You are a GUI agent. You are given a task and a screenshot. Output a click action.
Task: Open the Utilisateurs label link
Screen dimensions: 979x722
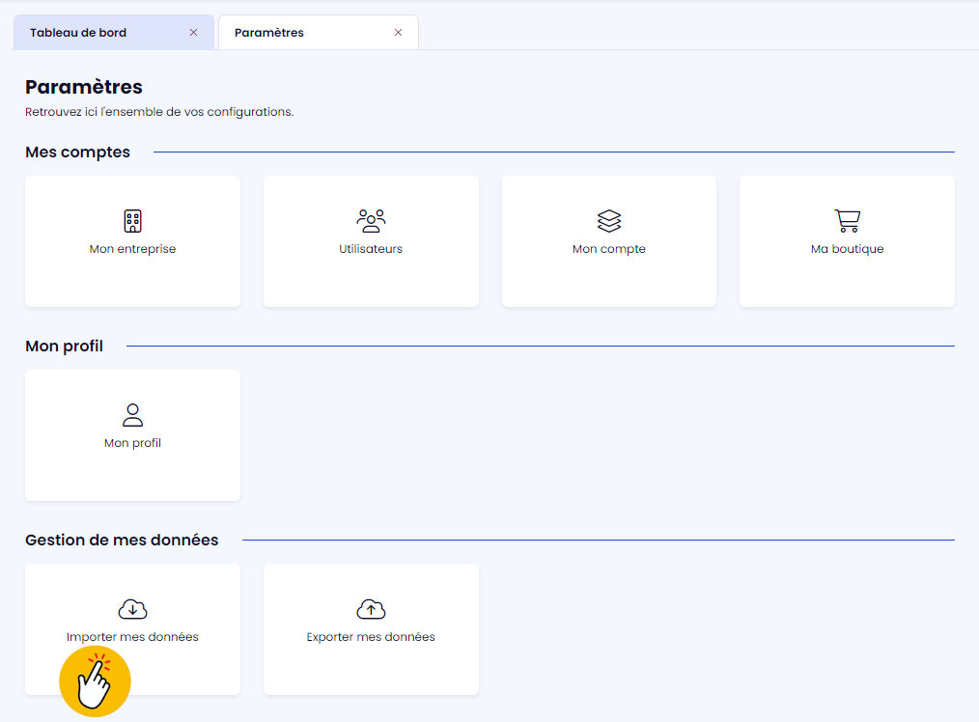tap(371, 249)
